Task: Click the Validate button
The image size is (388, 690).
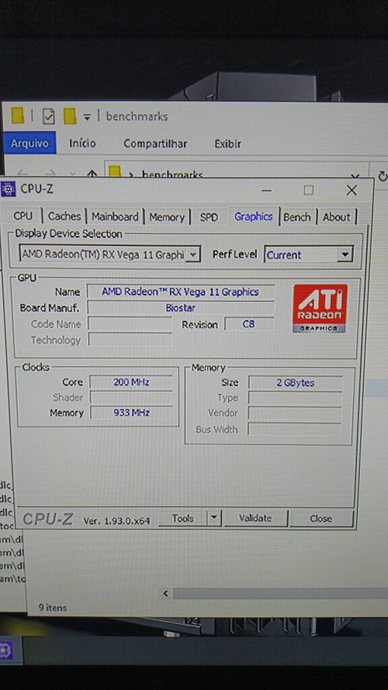Action: pyautogui.click(x=255, y=518)
